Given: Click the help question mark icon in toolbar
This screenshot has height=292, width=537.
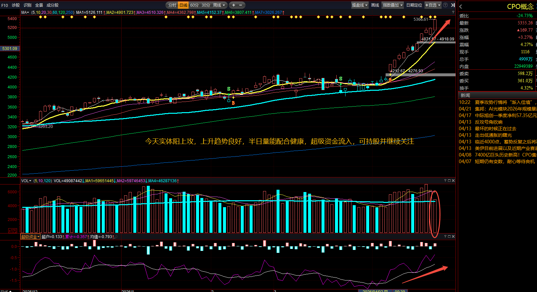Looking at the screenshot, I should click(445, 5).
